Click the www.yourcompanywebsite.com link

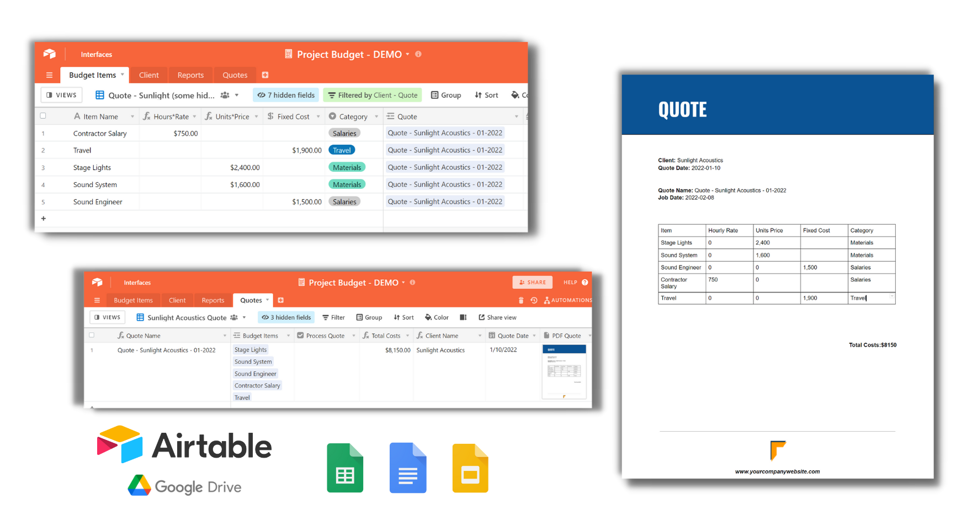coord(777,471)
